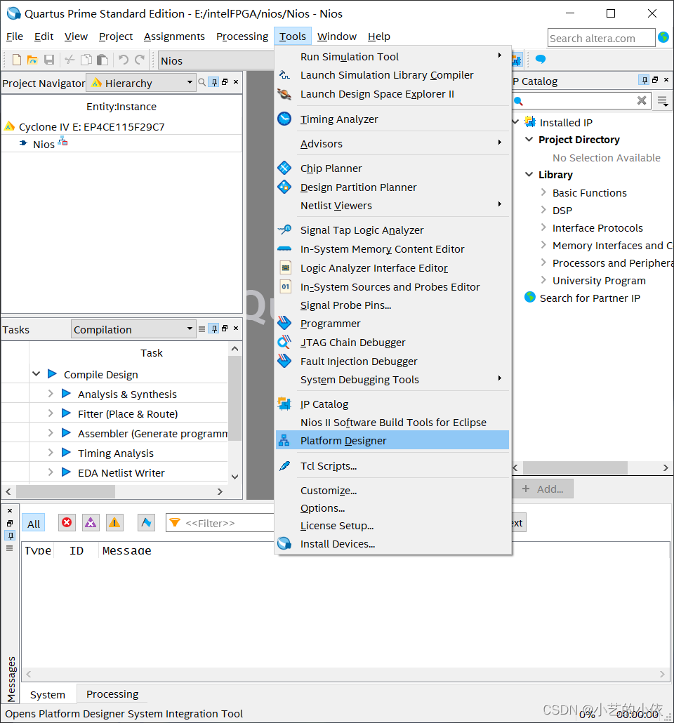Select IP Catalog in Tools menu
Screen dimensions: 674x723
[x=392, y=404]
